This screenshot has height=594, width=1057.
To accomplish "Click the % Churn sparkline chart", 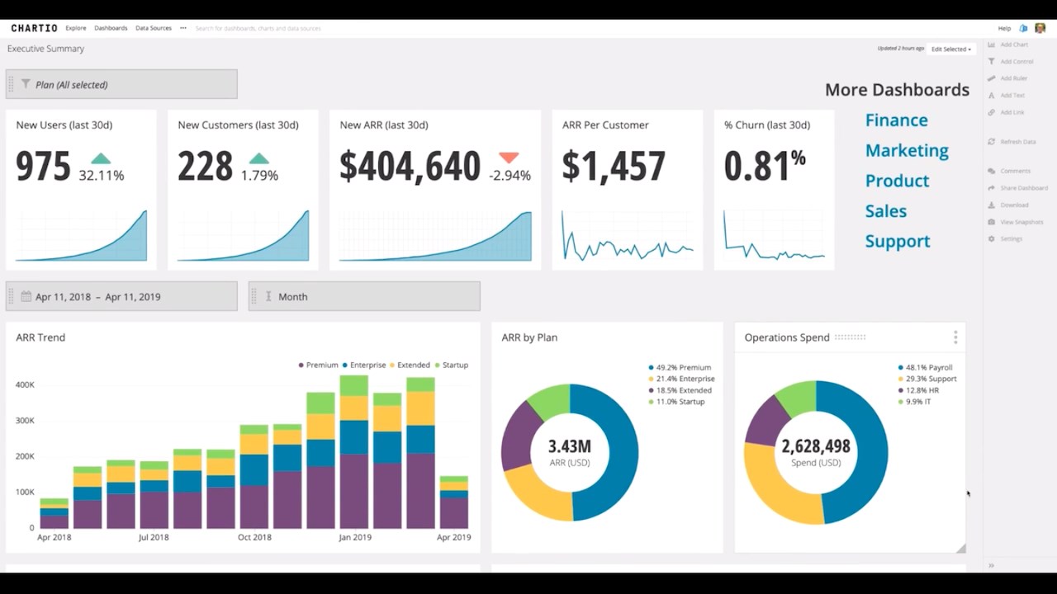I will [x=775, y=236].
